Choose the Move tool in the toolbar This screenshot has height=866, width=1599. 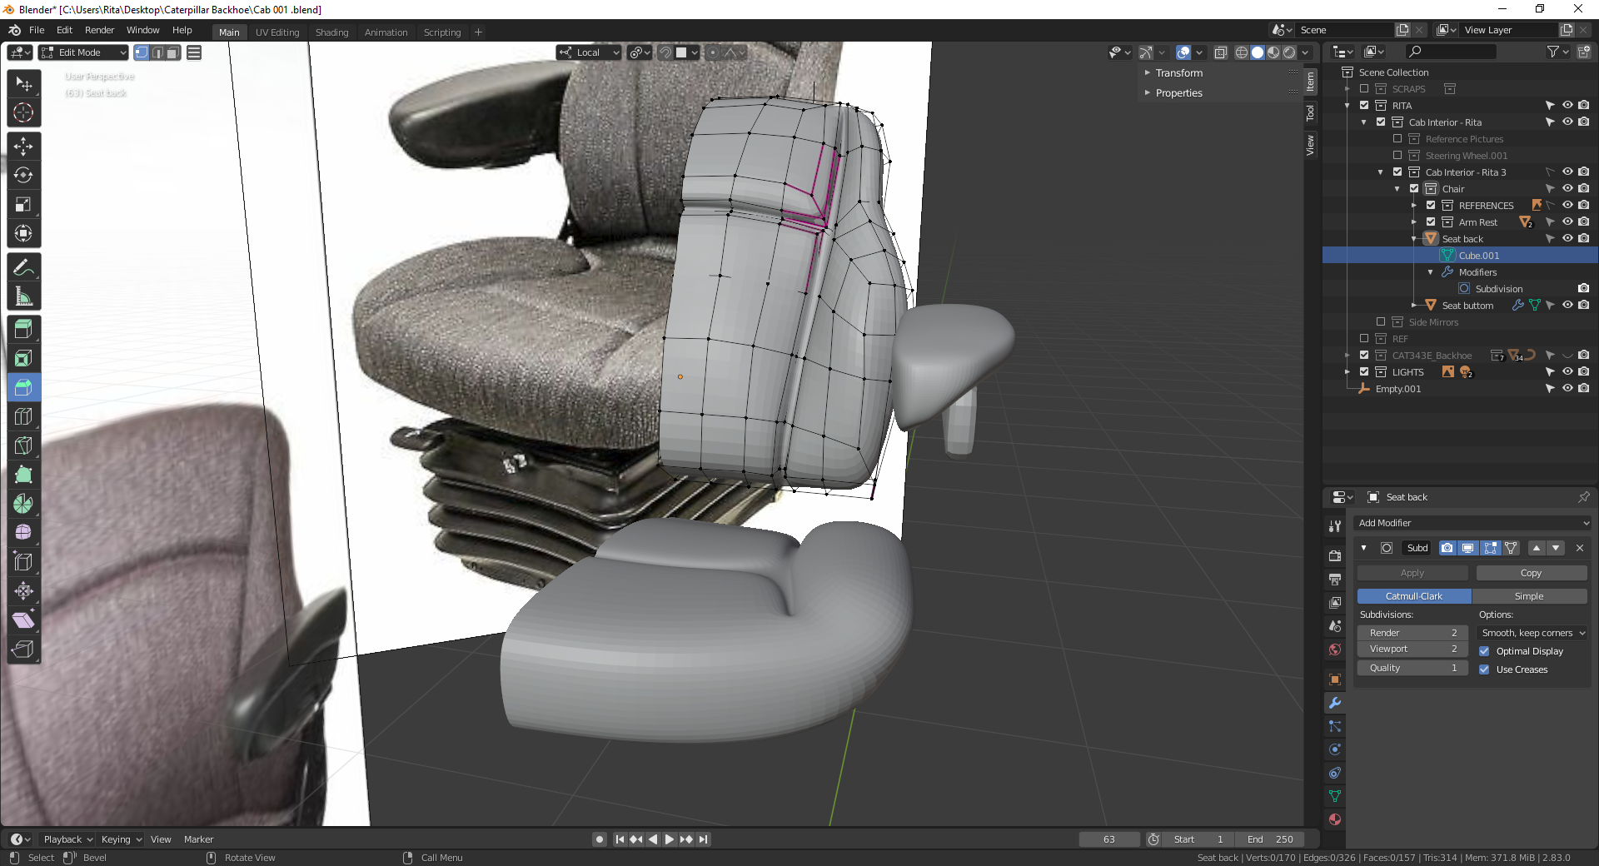point(23,147)
